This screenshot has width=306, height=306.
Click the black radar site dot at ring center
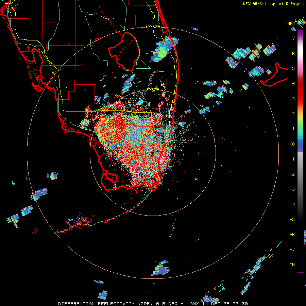[x=153, y=153]
